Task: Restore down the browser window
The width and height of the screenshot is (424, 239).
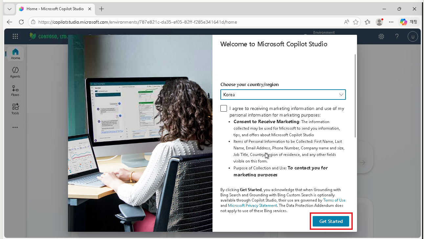Action: coord(399,9)
